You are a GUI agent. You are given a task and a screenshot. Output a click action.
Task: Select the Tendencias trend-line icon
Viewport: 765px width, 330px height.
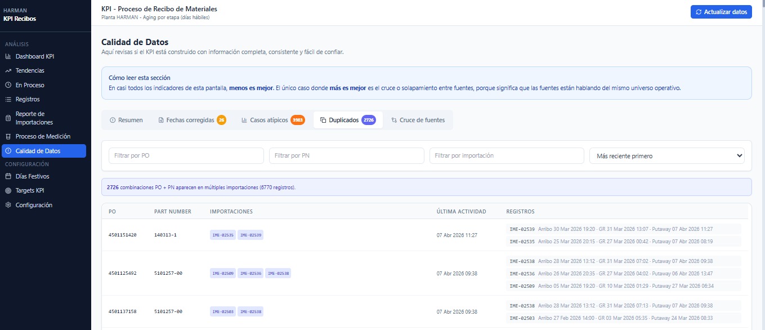(x=10, y=70)
